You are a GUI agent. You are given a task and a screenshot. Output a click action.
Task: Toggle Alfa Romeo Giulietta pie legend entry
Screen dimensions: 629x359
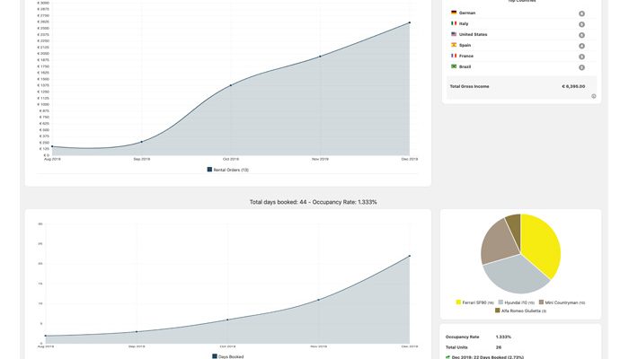520,311
